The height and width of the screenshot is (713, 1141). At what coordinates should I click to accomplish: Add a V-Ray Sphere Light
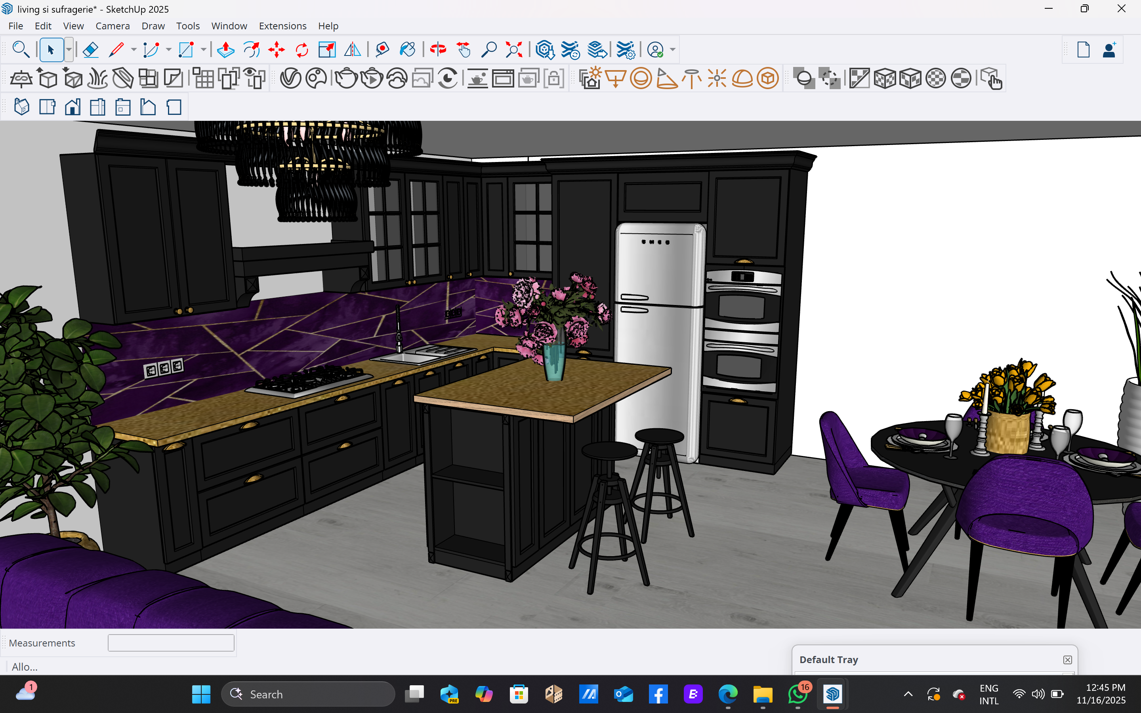pyautogui.click(x=641, y=78)
